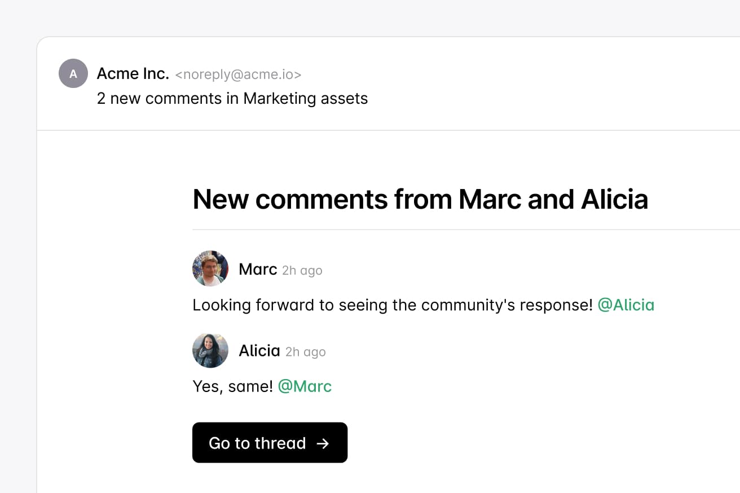Open the Go to thread button
Image resolution: width=740 pixels, height=493 pixels.
(270, 443)
